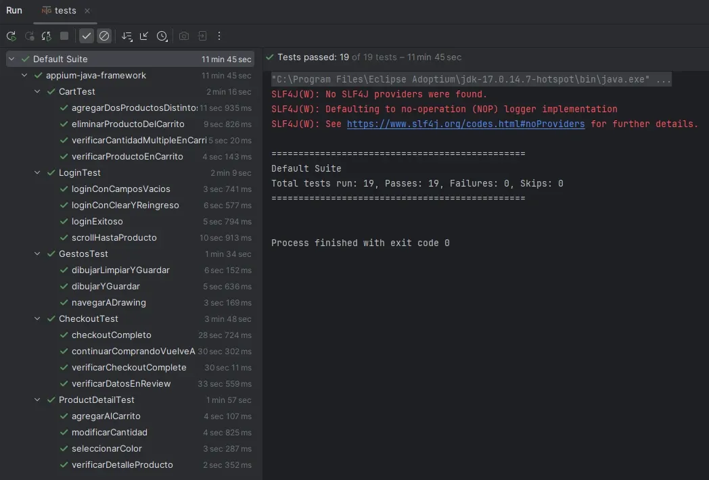The height and width of the screenshot is (480, 709).
Task: Select navegarADrawing test
Action: tap(130, 303)
